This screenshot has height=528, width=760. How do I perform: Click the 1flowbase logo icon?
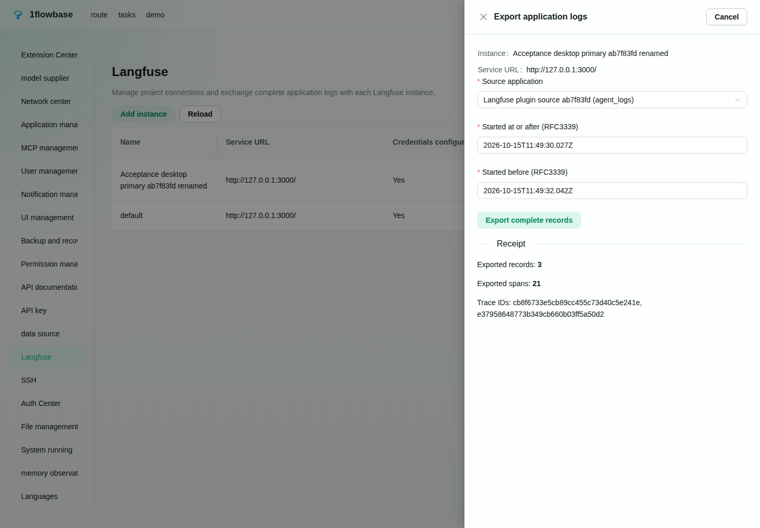pyautogui.click(x=18, y=15)
